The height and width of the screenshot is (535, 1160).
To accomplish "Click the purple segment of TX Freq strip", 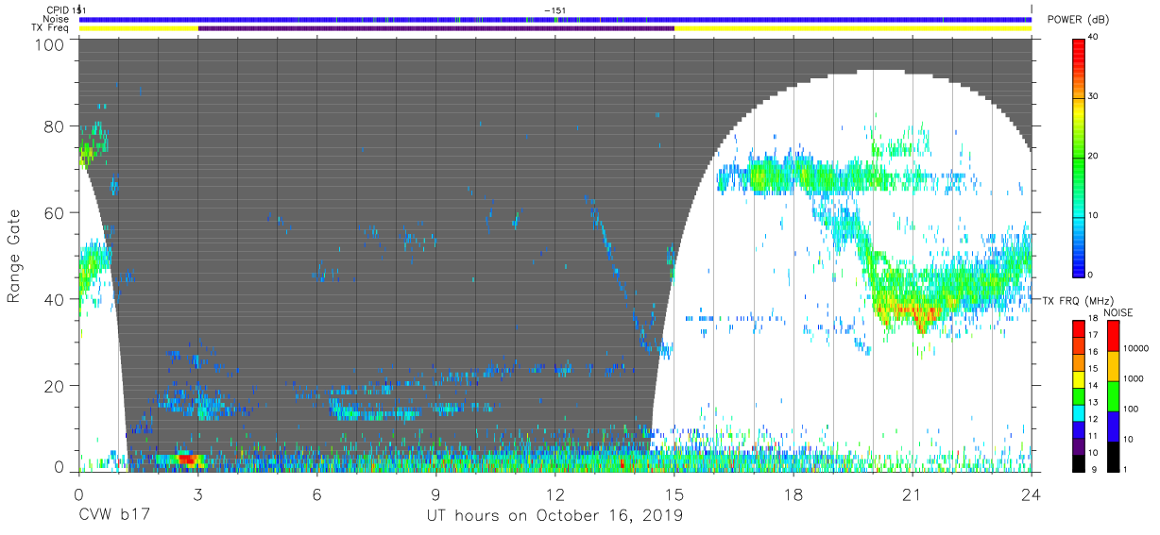I will [x=435, y=28].
